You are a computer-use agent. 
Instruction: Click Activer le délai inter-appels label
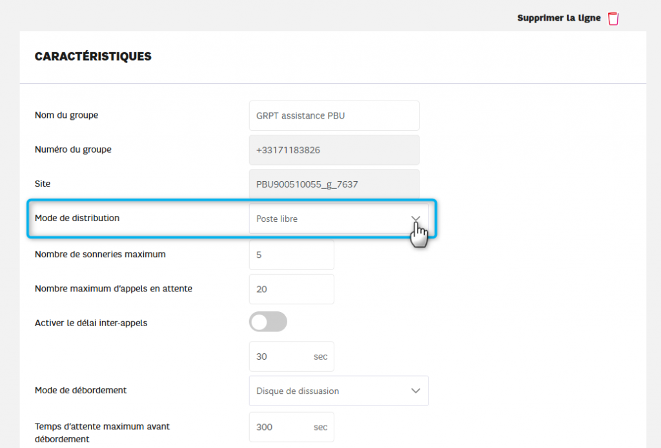[91, 323]
